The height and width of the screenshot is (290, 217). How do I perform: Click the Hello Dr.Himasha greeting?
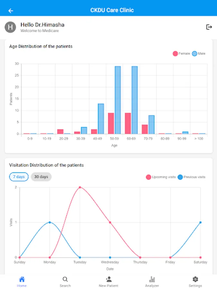pos(42,24)
